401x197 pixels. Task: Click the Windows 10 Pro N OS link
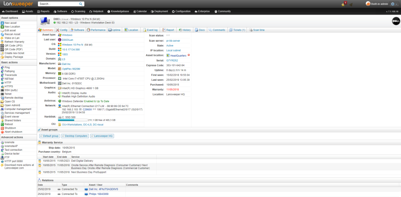click(x=73, y=45)
